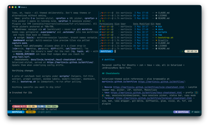Click the bold capture-pane text

pos(20,43)
